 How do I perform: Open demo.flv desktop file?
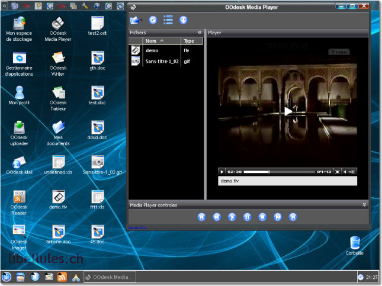tap(58, 200)
